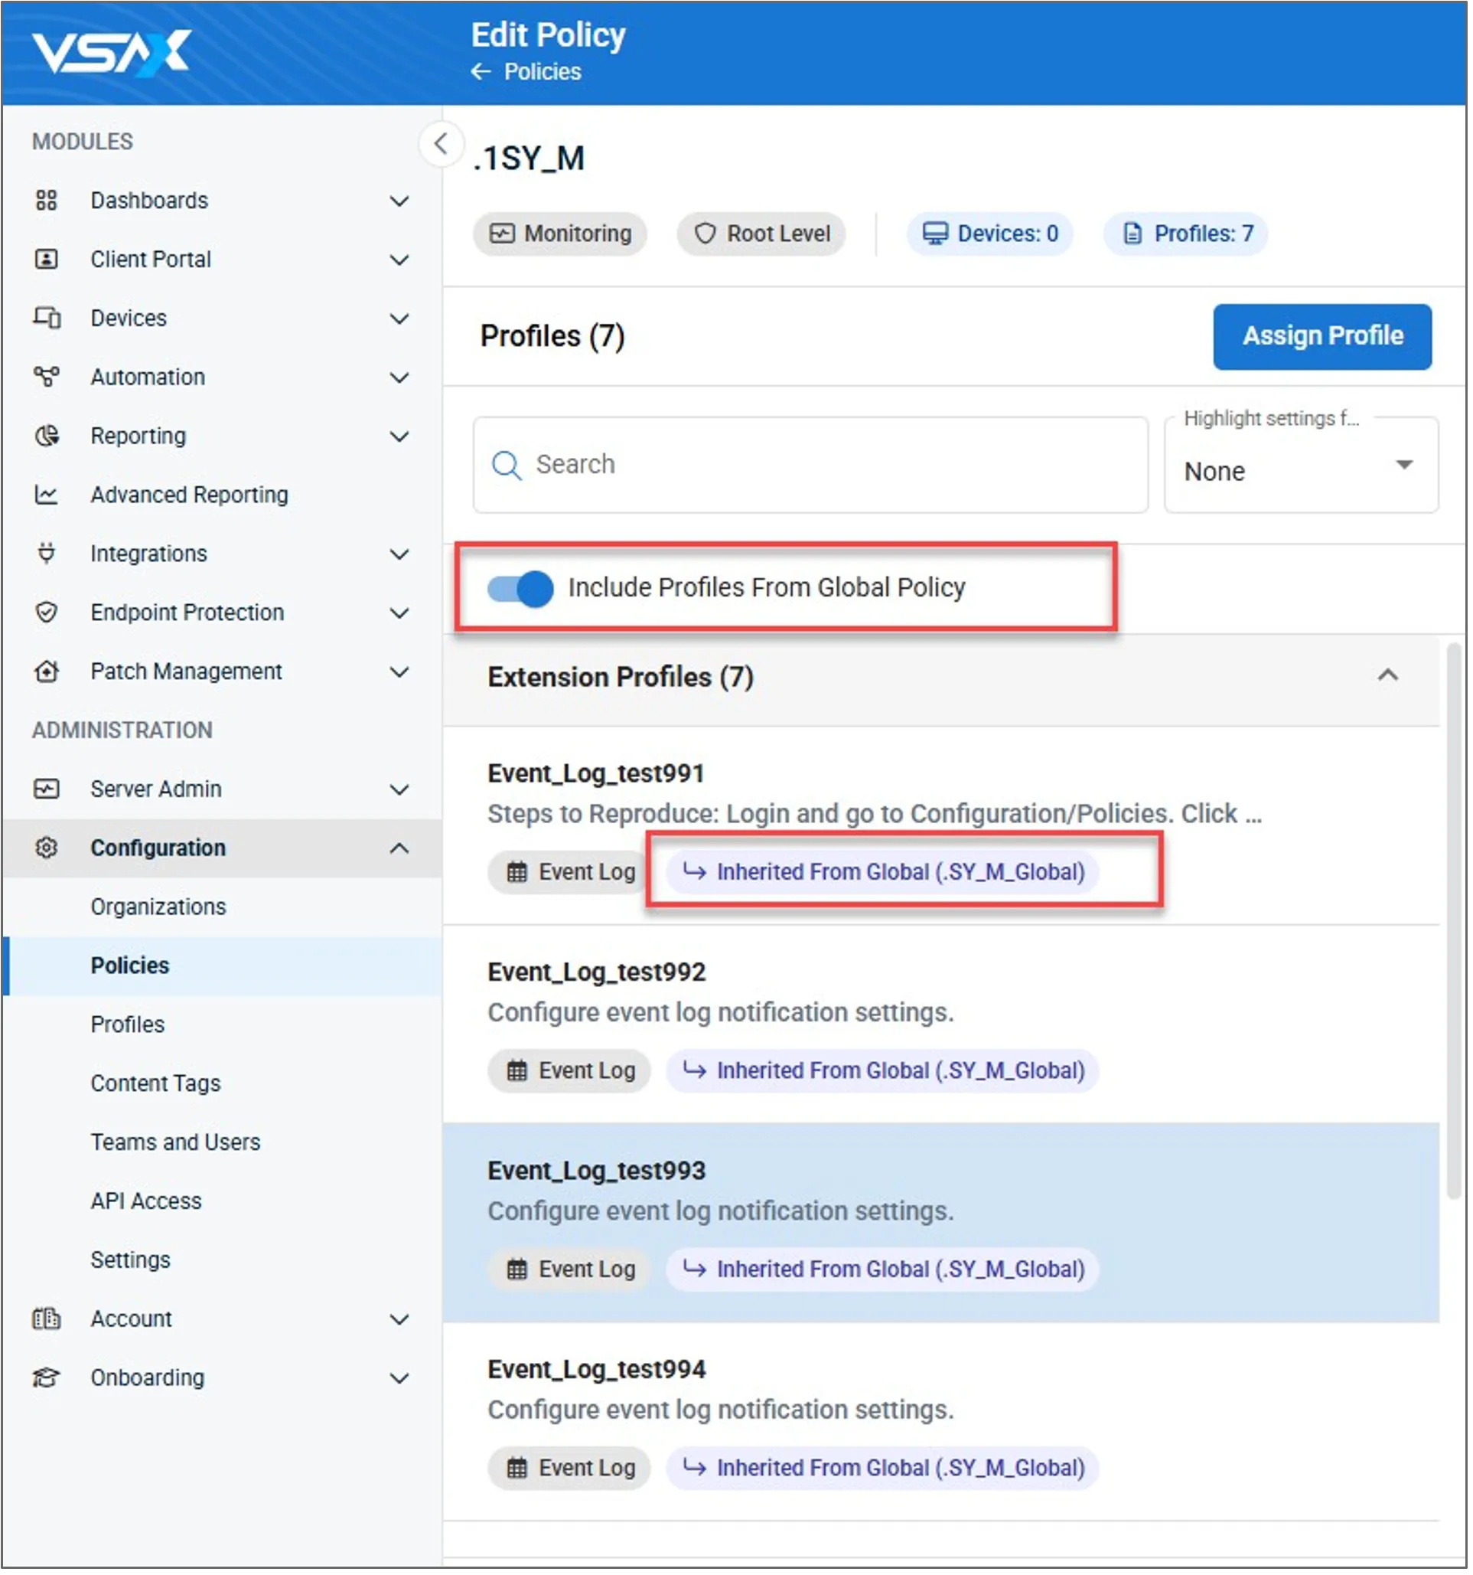Collapse the Extension Profiles section
The width and height of the screenshot is (1473, 1575).
click(x=1387, y=676)
